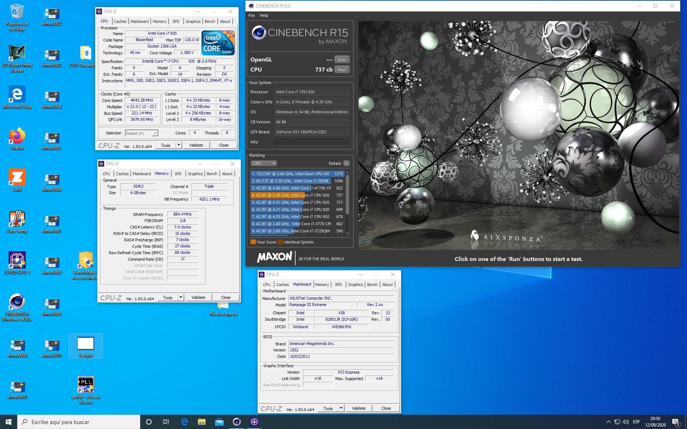Click the Windows search box
The image size is (687, 429).
[79, 422]
